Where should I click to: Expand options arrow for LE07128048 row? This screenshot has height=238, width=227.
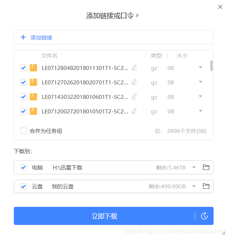point(200,67)
